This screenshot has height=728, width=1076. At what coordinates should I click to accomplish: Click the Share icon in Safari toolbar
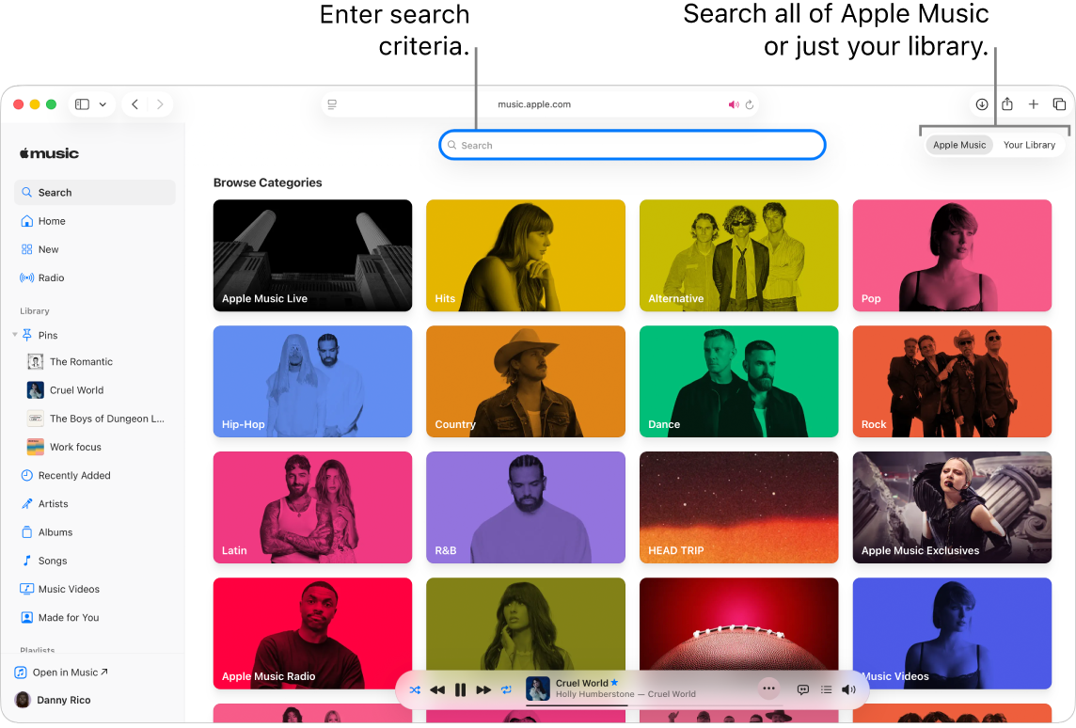point(1006,103)
